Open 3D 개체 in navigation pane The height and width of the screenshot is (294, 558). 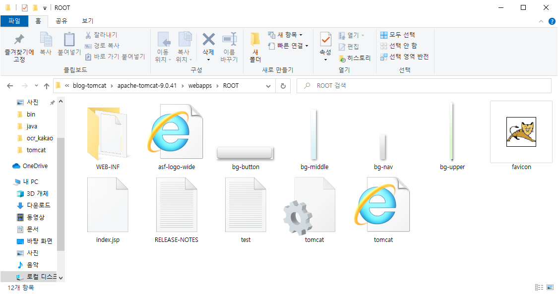[x=33, y=194]
